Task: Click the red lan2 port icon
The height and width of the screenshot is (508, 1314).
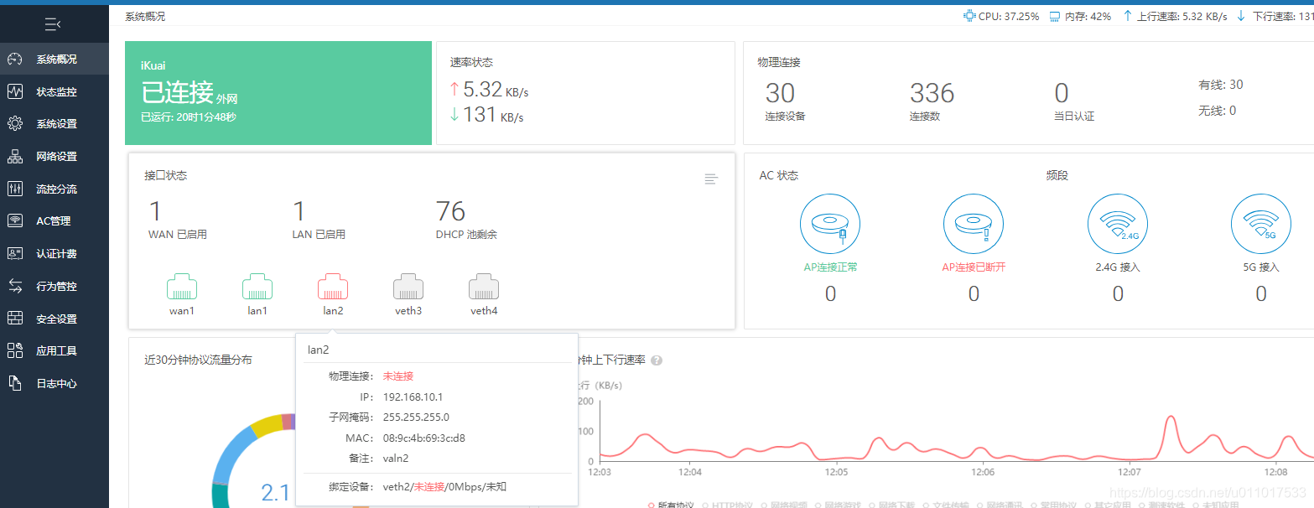Action: point(333,287)
